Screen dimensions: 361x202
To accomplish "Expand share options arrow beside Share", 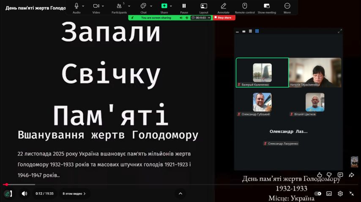I will click(x=171, y=6).
